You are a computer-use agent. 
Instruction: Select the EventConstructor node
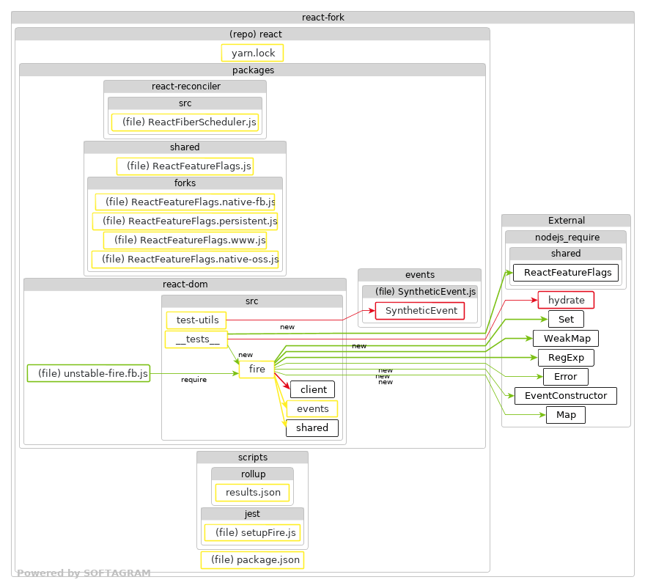(x=566, y=395)
